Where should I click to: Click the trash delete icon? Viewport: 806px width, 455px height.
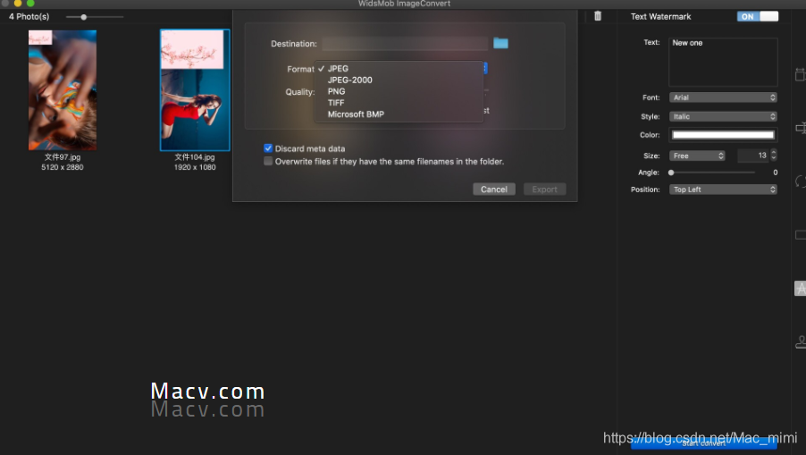[x=597, y=16]
